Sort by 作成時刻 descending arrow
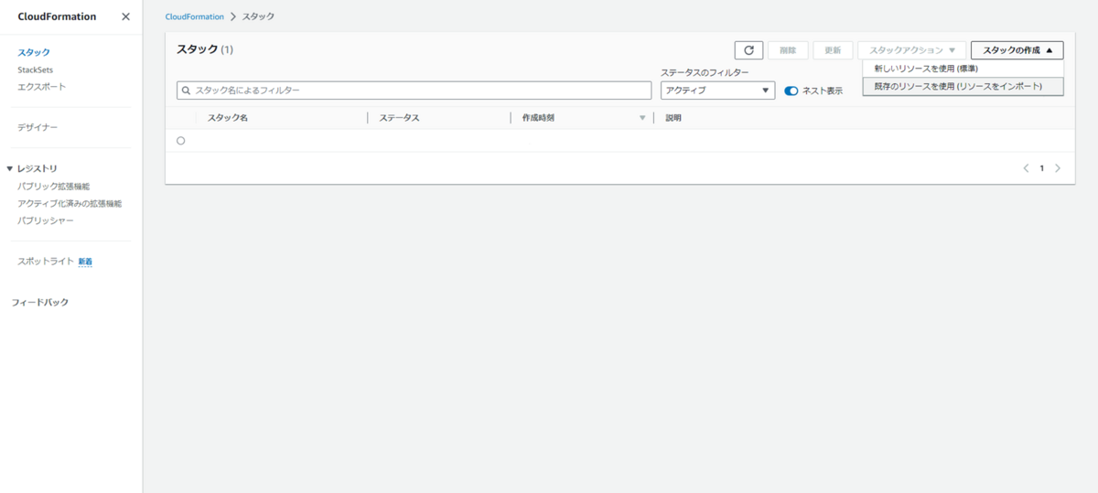Screen dimensions: 1098x493 coord(642,118)
